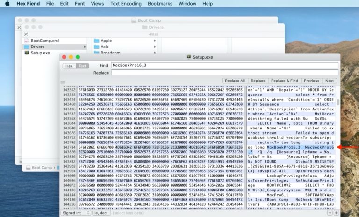Click the toolbar X icon in Drivers window
The height and width of the screenshot is (217, 359).
[x=26, y=34]
